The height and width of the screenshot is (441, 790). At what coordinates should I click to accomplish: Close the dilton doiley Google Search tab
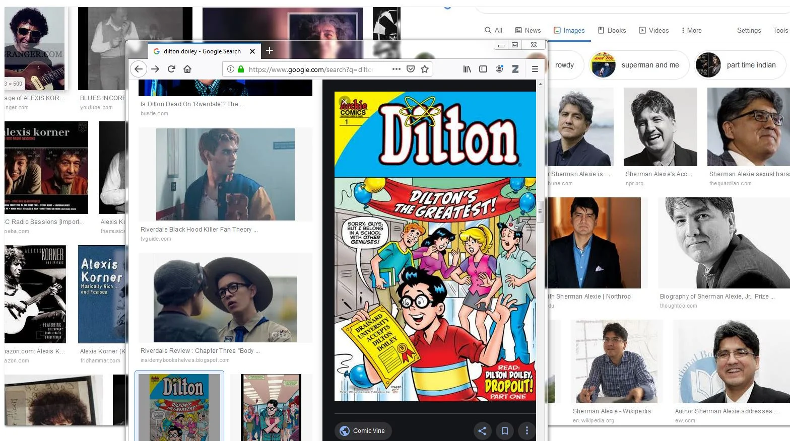click(252, 51)
